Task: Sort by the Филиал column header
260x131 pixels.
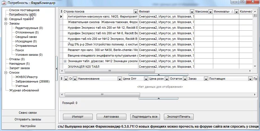Action: (x=144, y=11)
